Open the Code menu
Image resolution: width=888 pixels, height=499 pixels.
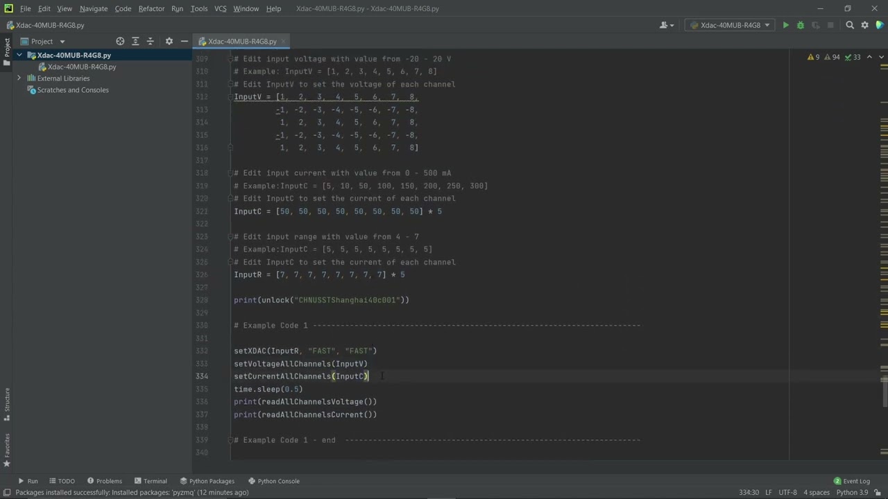[123, 8]
